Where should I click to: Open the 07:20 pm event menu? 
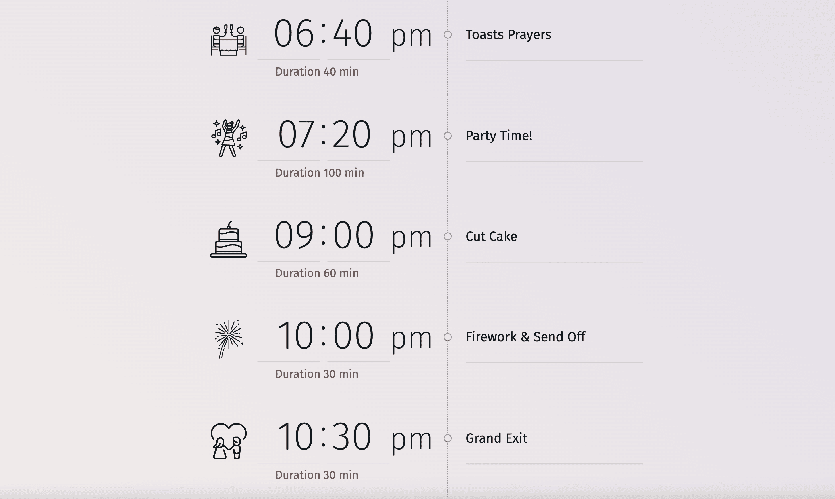[x=449, y=136]
